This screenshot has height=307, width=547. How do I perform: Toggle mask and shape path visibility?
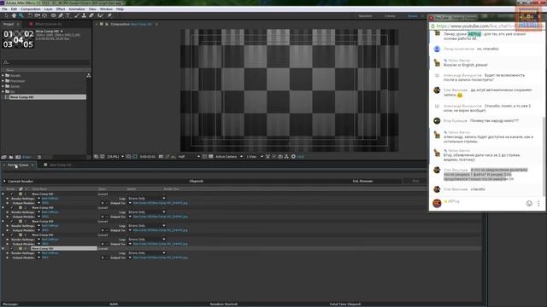[x=135, y=157]
